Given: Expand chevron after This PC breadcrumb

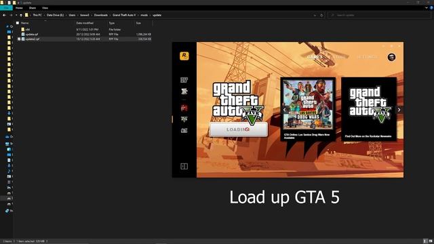Looking at the screenshot, I should [44, 15].
